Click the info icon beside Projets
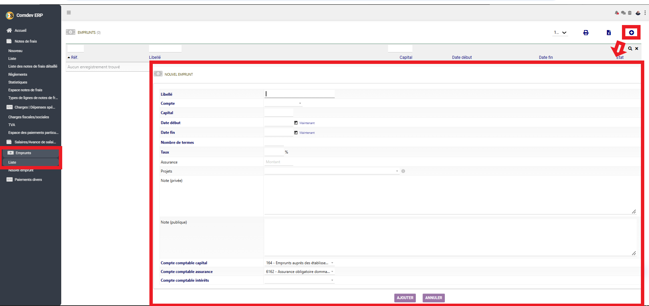Viewport: 649px width, 306px height. [403, 171]
